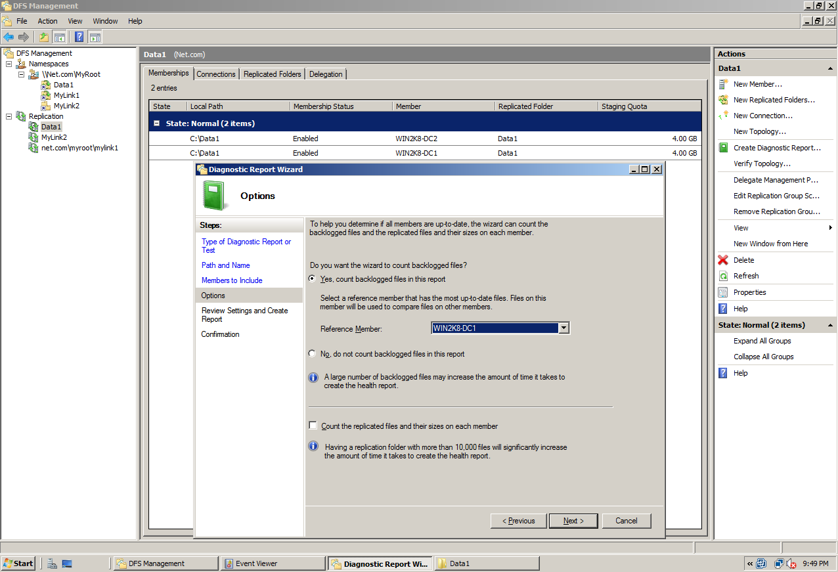Collapse the State: Normal (2 items) group
Viewport: 838px width, 572px height.
tap(157, 123)
